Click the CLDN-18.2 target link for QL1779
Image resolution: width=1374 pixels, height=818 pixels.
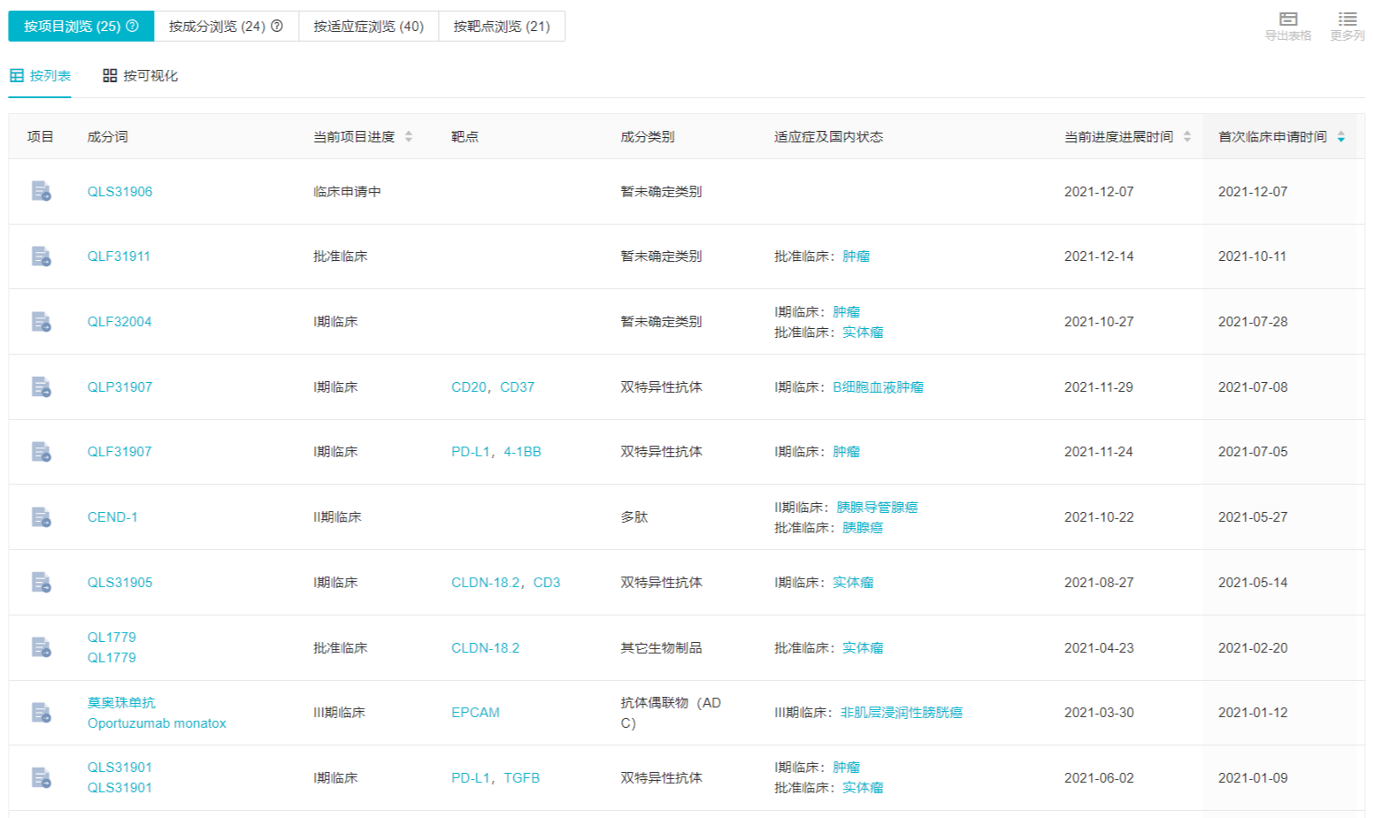click(485, 648)
